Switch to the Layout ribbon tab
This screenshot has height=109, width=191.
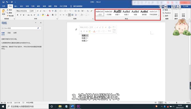27,6
